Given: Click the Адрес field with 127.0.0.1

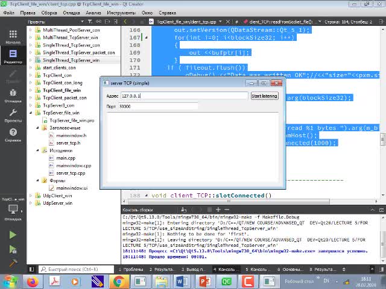Looking at the screenshot, I should 184,96.
